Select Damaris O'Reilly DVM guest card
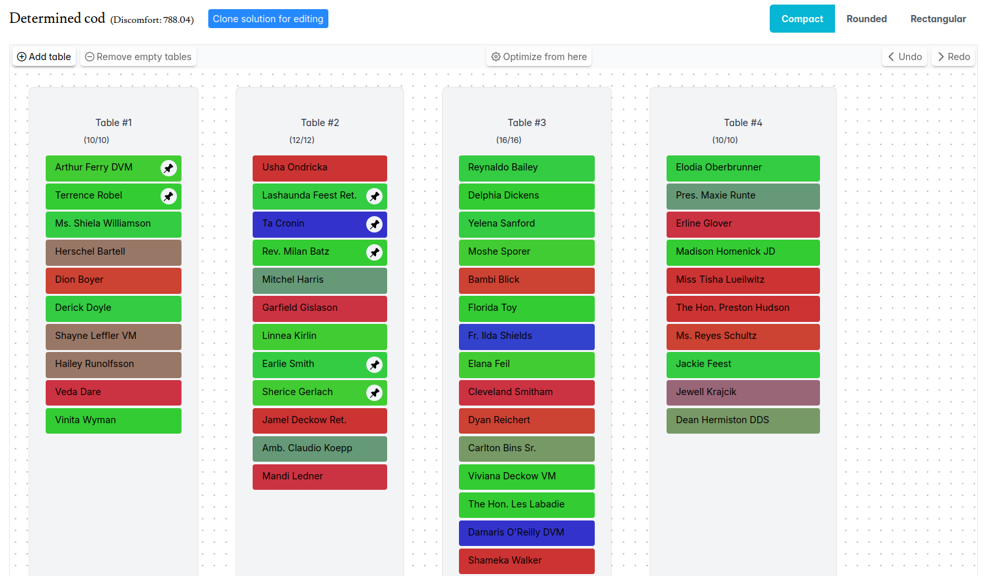 coord(526,533)
